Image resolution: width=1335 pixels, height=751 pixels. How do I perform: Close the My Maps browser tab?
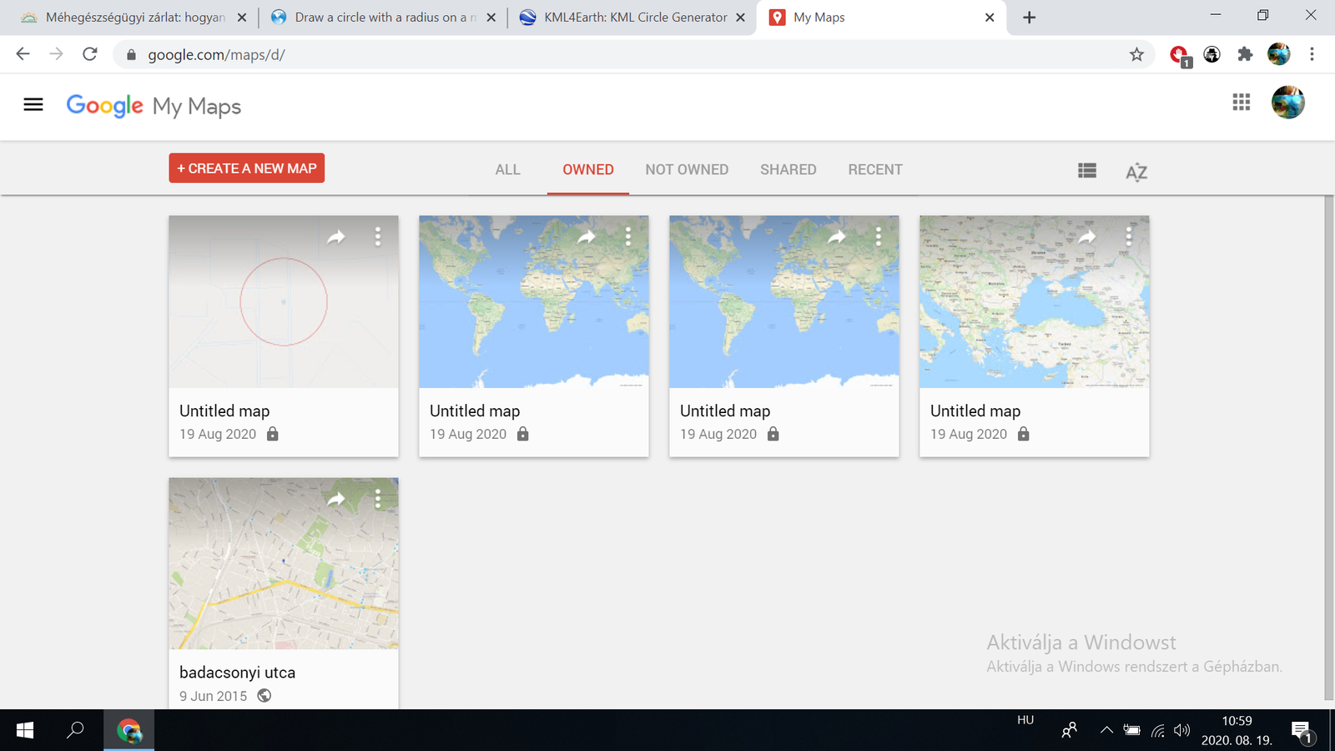[x=990, y=18]
